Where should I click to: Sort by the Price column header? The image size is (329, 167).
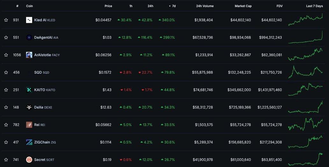[108, 6]
